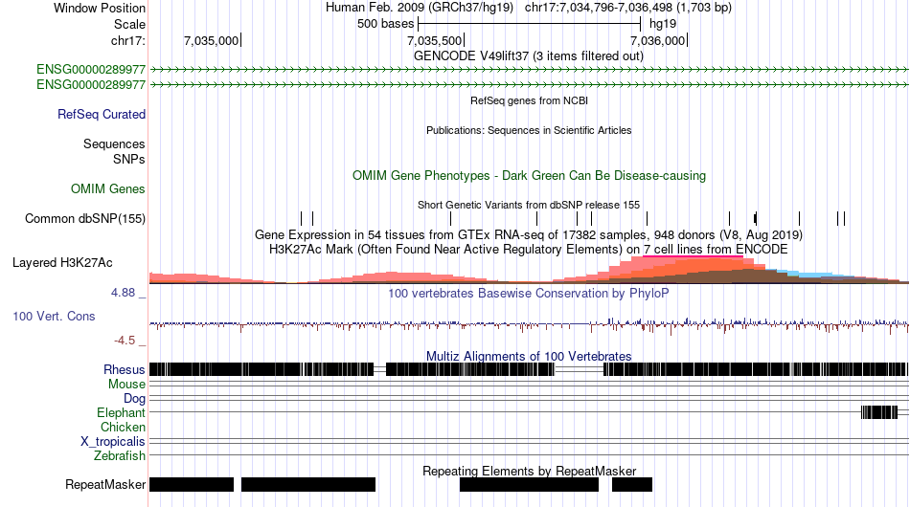
Task: Open Repeating Elements by RepeatMasker title
Action: 529,471
